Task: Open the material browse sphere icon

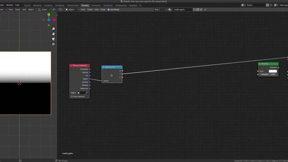Action: click(x=170, y=9)
